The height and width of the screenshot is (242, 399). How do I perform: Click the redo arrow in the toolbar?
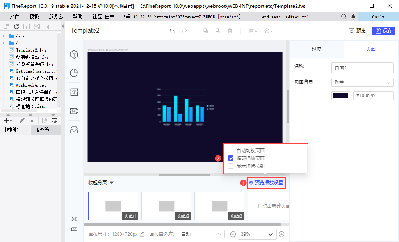pyautogui.click(x=185, y=31)
